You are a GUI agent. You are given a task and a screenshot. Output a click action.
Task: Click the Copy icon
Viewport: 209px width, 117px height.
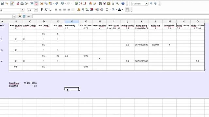tap(46, 4)
